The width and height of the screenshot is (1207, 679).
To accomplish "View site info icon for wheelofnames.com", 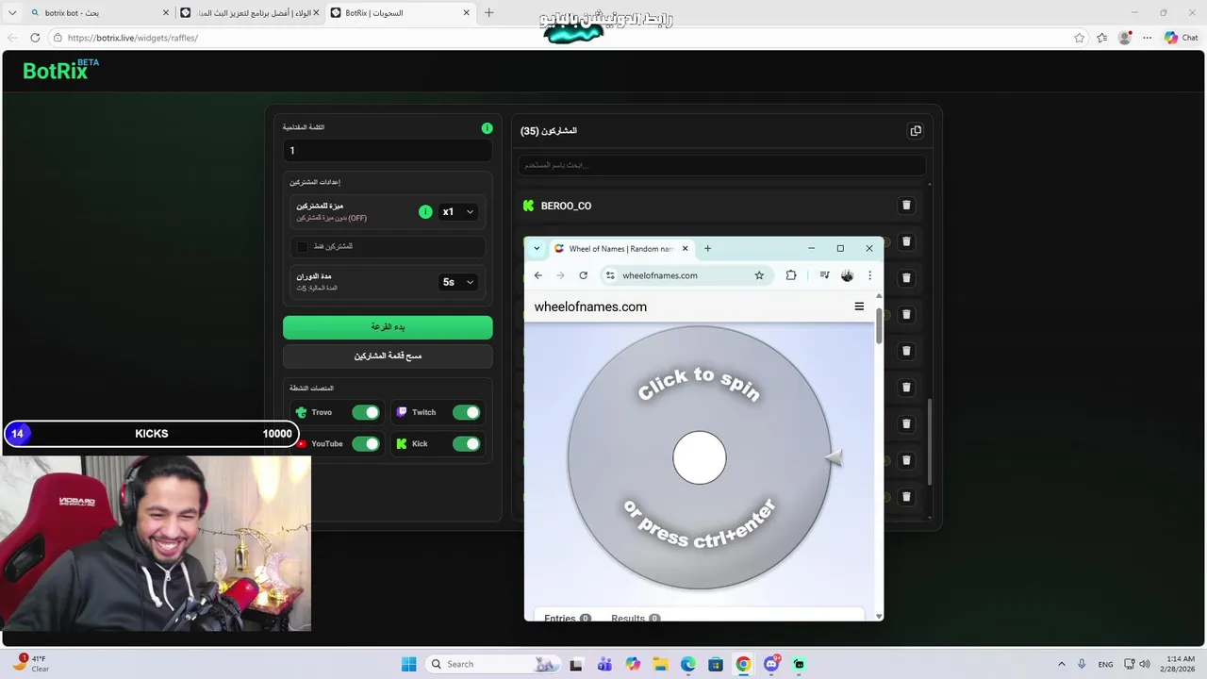I will point(610,275).
